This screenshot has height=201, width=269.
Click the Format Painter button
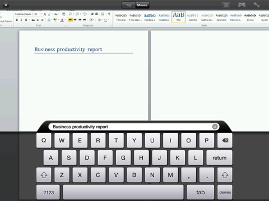tap(6, 21)
